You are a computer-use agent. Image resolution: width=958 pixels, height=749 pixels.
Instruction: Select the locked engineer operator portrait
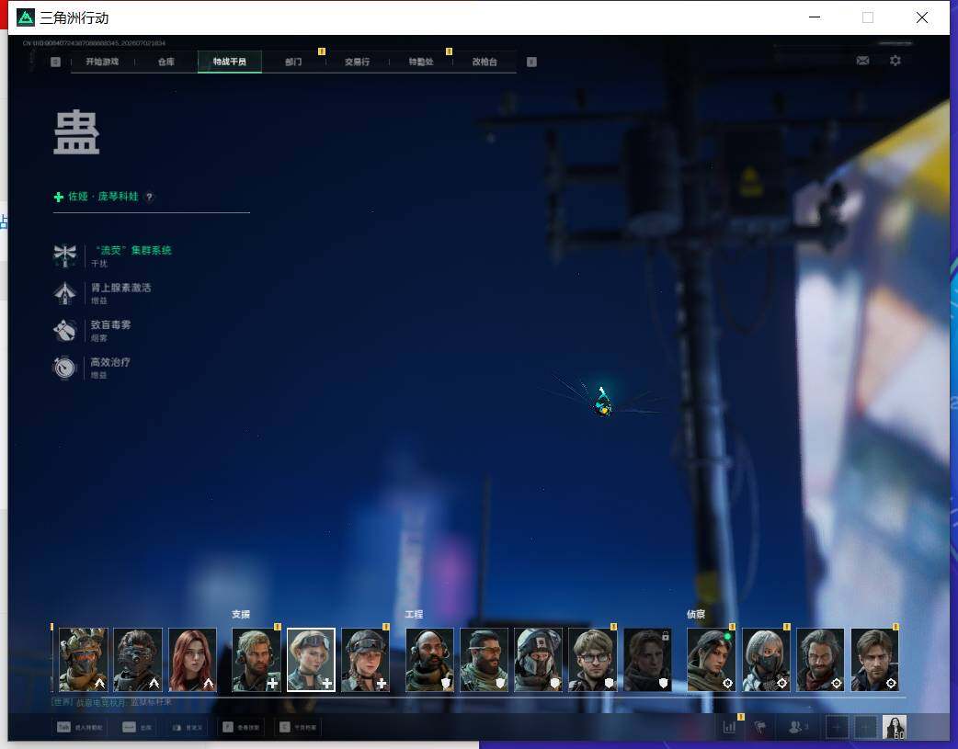[647, 660]
